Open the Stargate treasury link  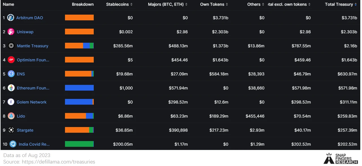pyautogui.click(x=25, y=130)
